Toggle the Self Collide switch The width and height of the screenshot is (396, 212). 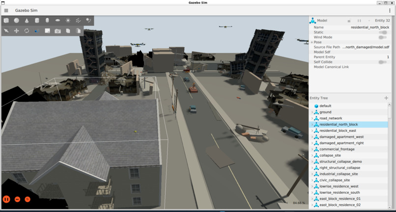pos(383,62)
